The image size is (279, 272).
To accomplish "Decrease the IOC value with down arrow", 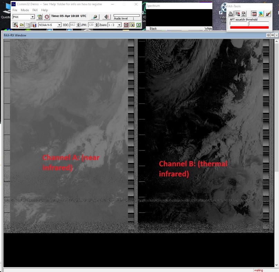I will (78, 26).
